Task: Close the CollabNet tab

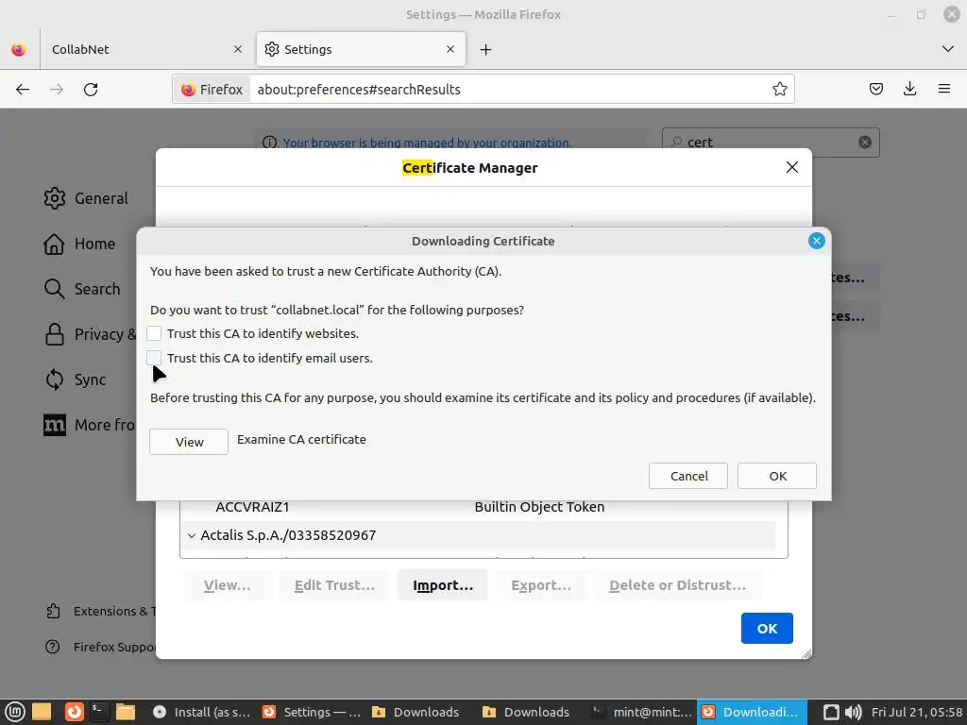Action: tap(238, 49)
